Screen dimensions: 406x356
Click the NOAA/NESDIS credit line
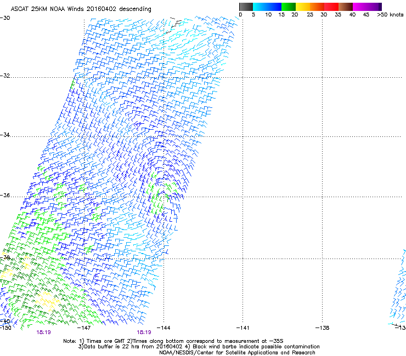(x=237, y=353)
